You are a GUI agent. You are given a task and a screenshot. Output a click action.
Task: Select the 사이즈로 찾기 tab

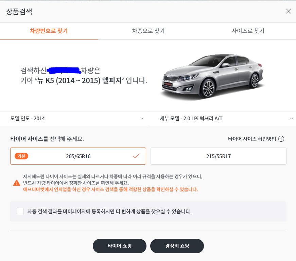[248, 31]
